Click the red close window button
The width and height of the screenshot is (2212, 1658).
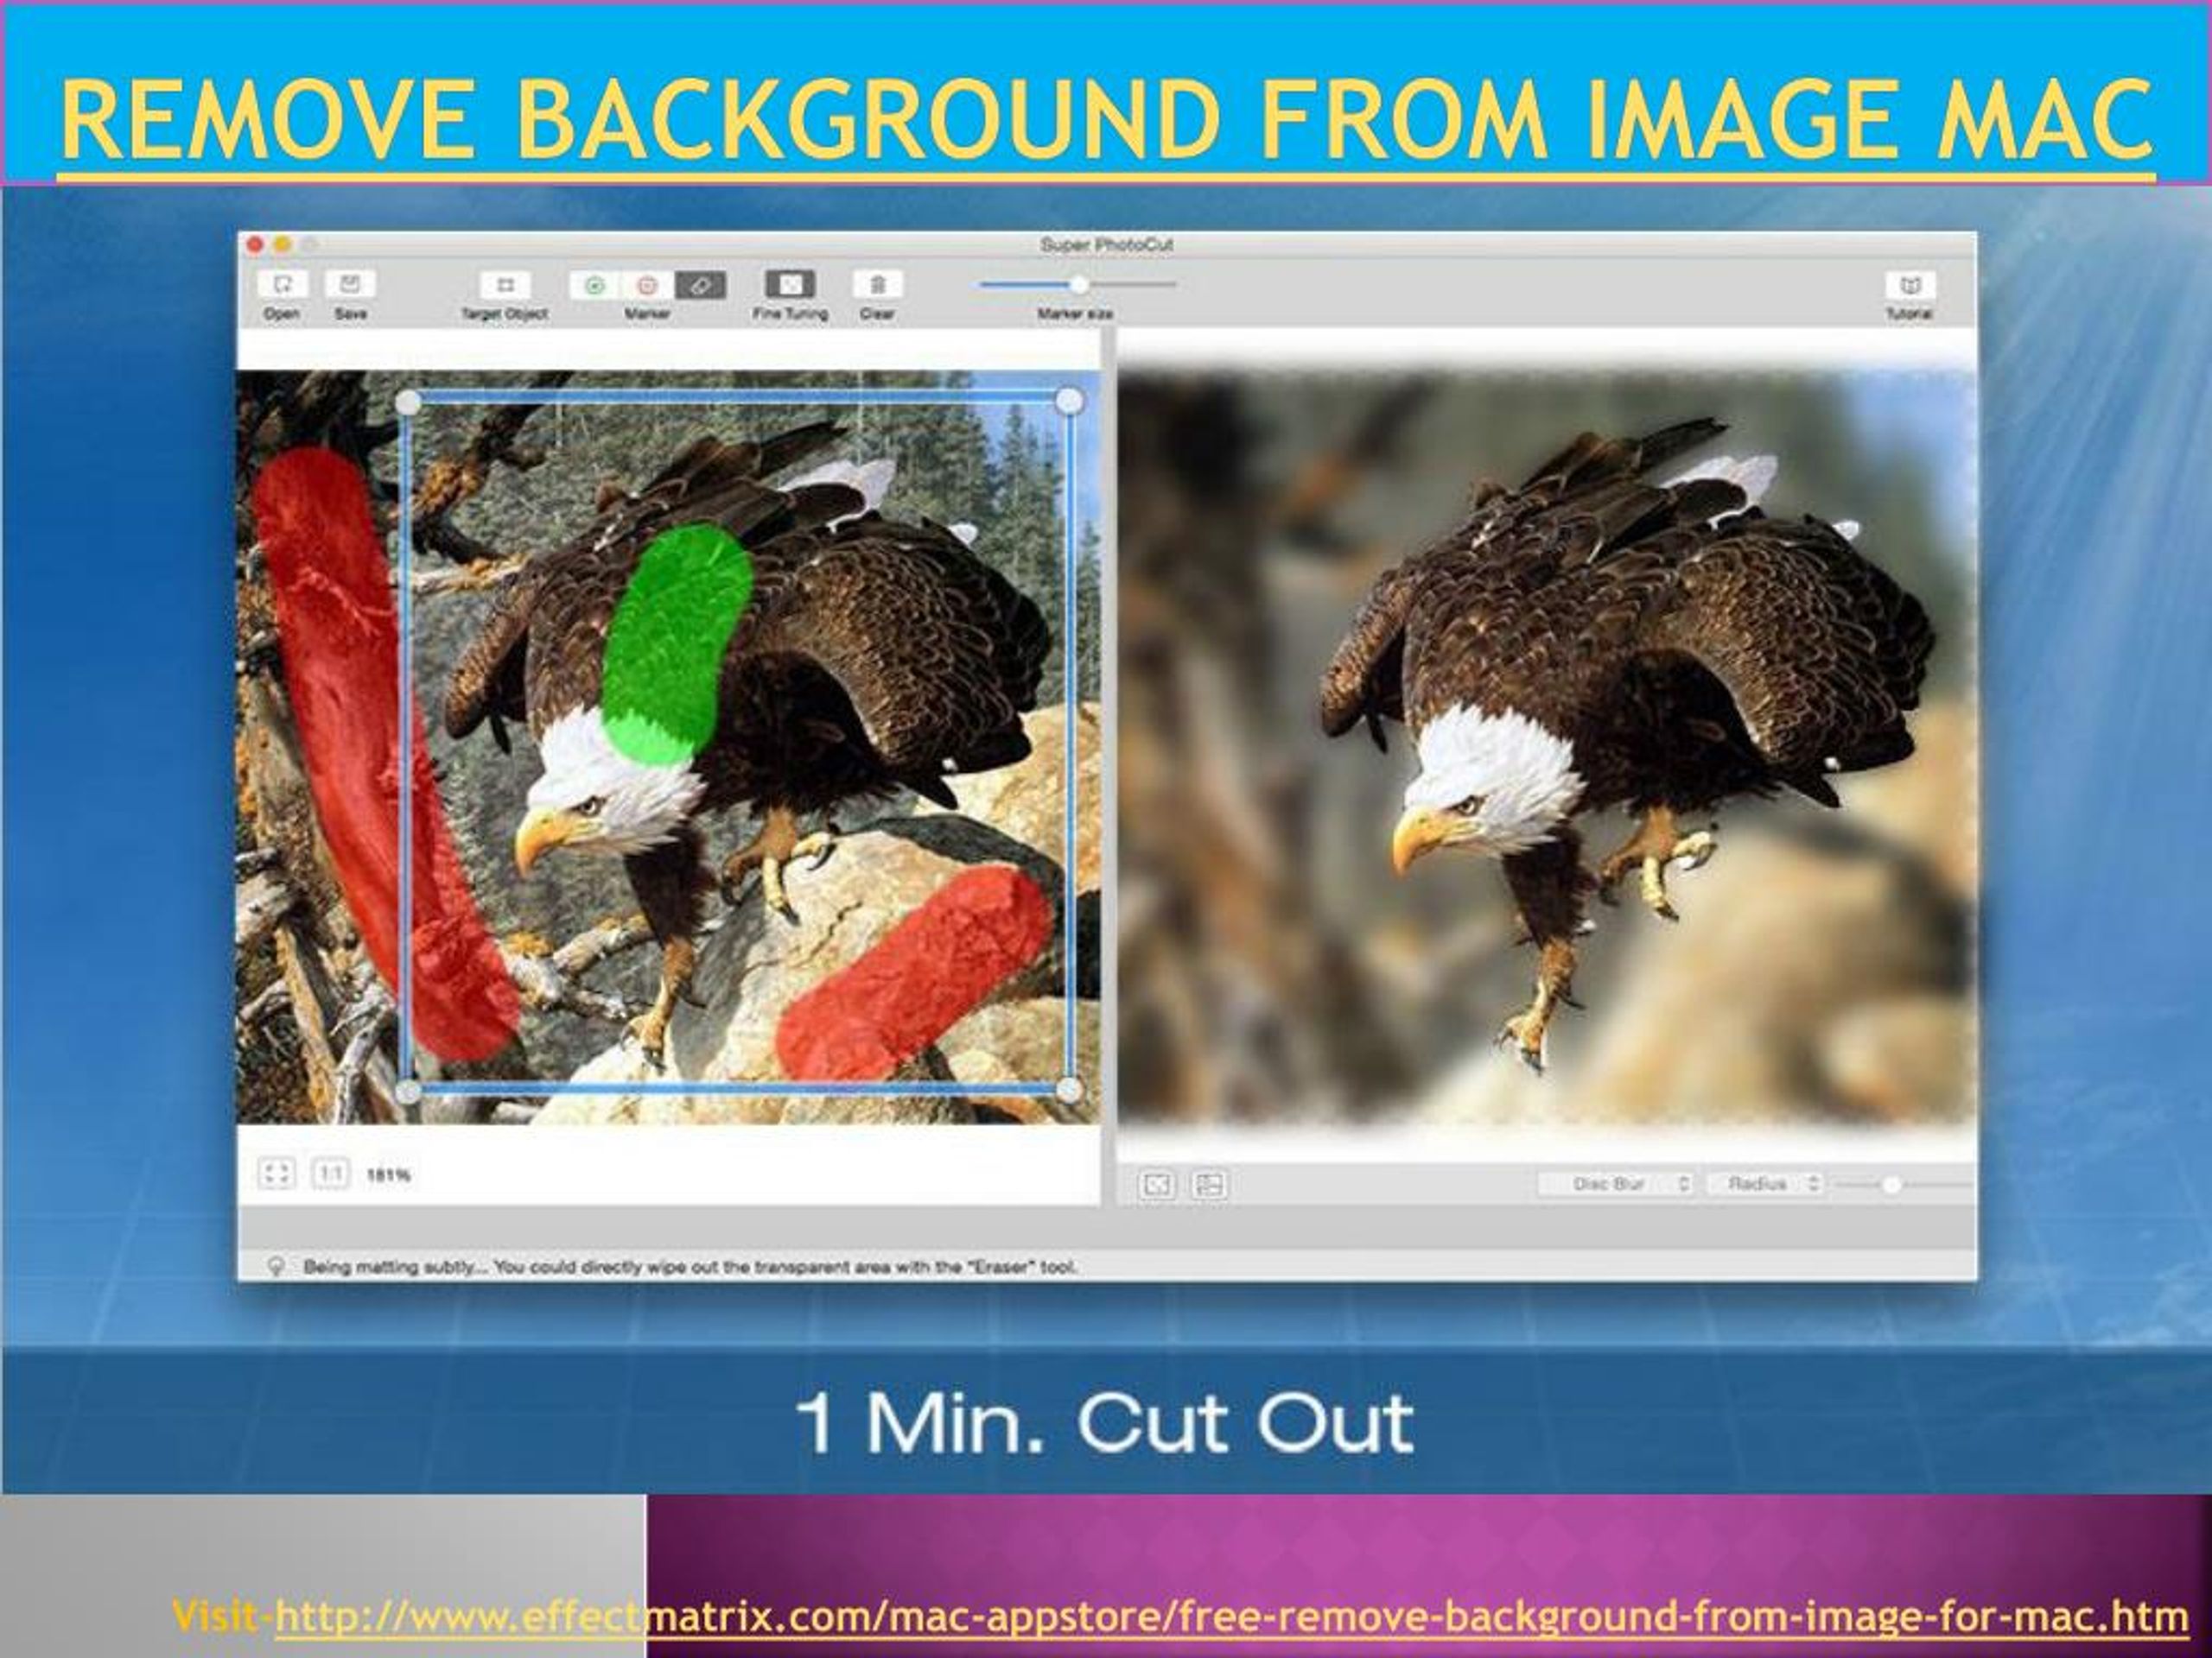pyautogui.click(x=255, y=245)
